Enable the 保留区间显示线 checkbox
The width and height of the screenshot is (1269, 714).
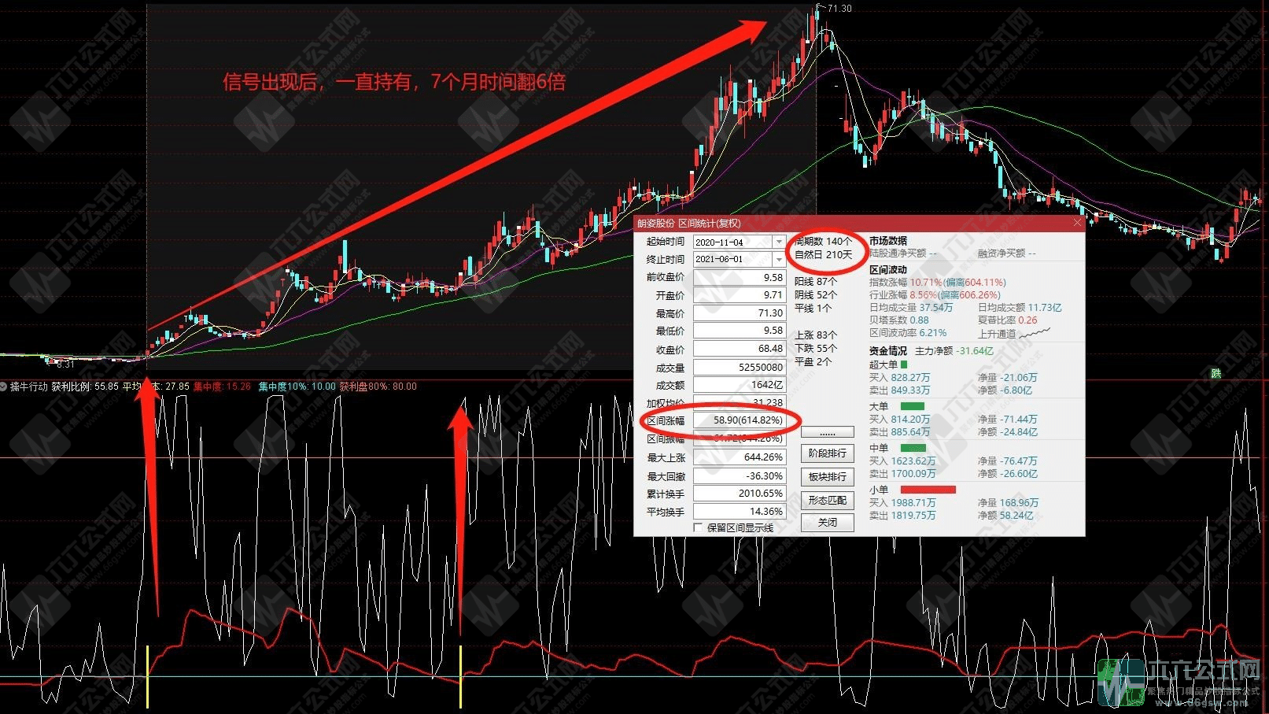698,527
